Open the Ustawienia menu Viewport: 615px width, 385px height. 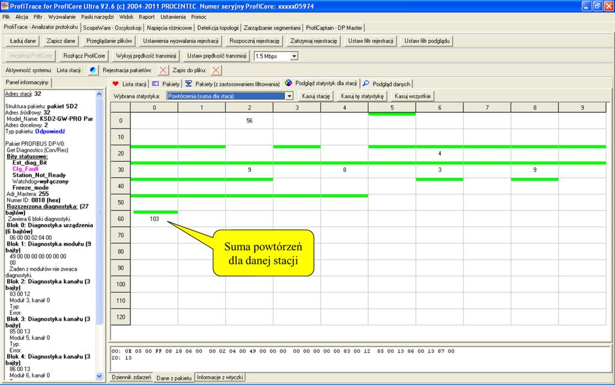coord(173,17)
